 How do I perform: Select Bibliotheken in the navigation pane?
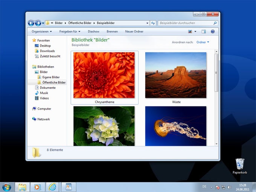(x=46, y=67)
